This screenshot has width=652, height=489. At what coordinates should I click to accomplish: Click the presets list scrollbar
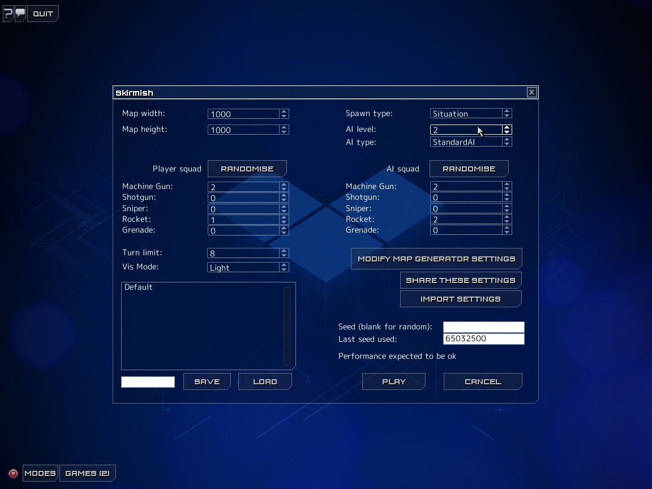coord(287,325)
